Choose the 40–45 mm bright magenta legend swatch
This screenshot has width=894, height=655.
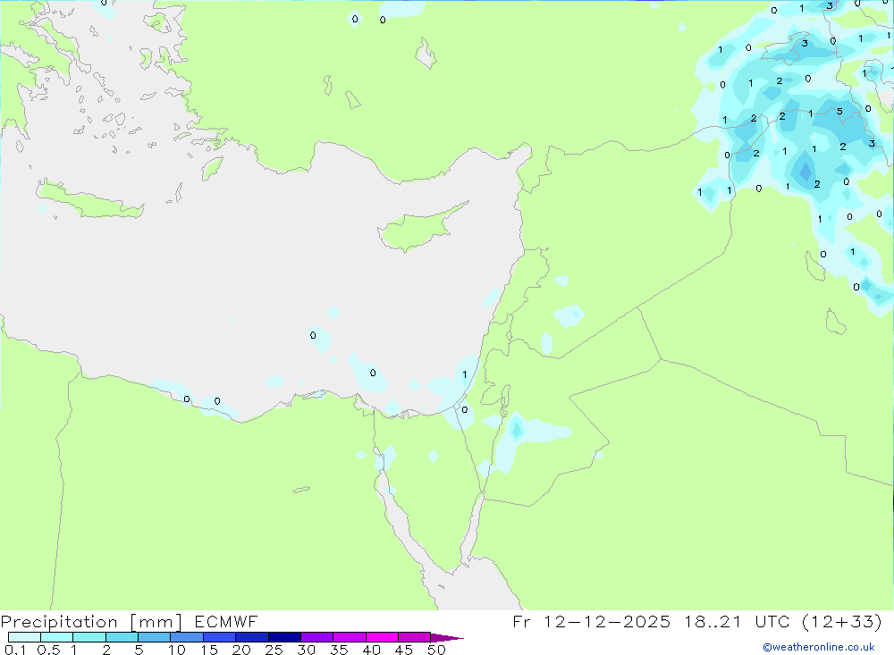click(x=382, y=637)
